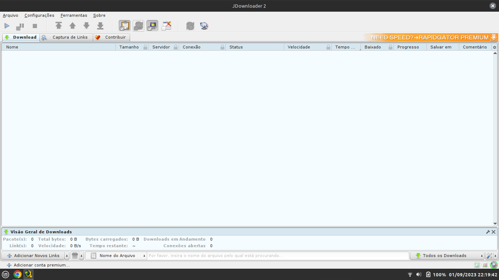The image size is (499, 280).
Task: Close the Visão Geral de Downloads panel
Action: (x=494, y=232)
